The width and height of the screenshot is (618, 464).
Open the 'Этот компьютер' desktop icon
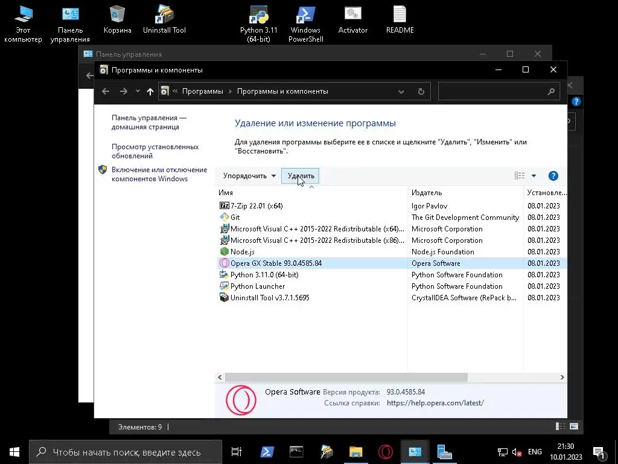point(23,24)
